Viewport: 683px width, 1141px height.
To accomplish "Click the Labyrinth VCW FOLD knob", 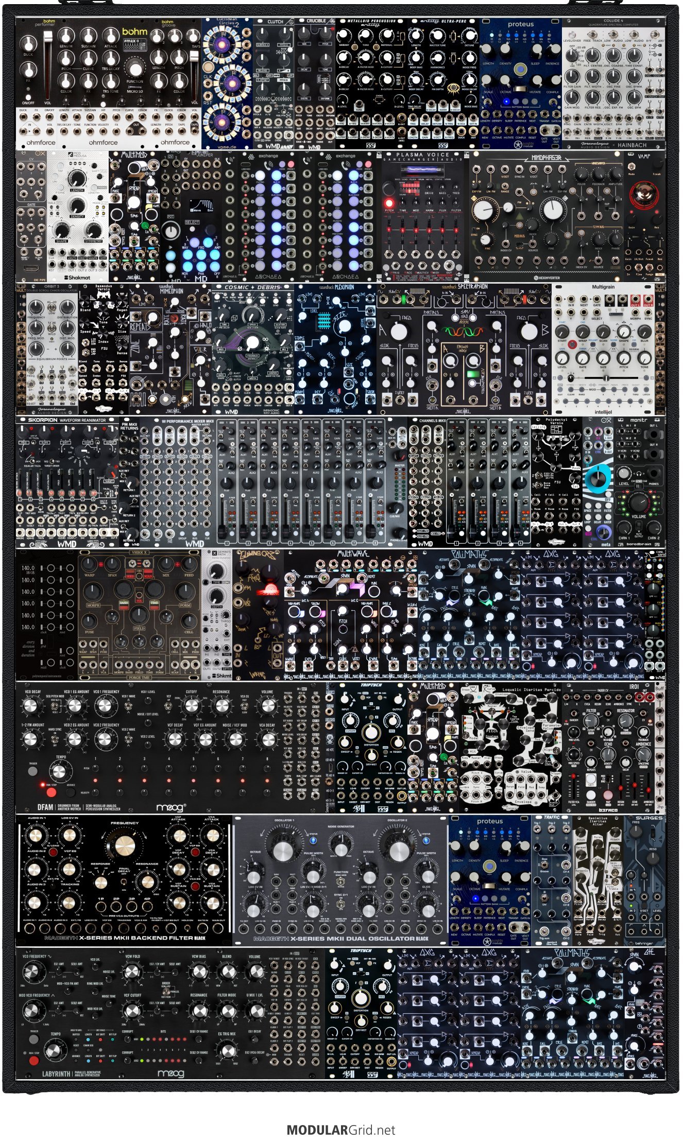I will pos(132,973).
